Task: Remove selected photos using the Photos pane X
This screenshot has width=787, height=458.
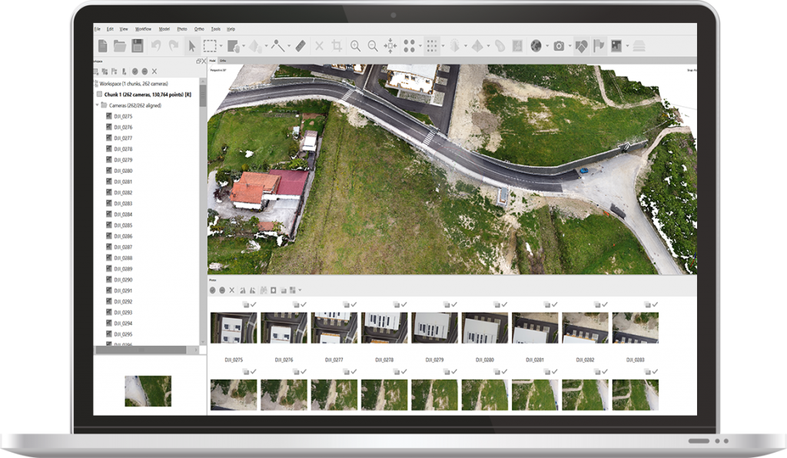Action: point(232,289)
